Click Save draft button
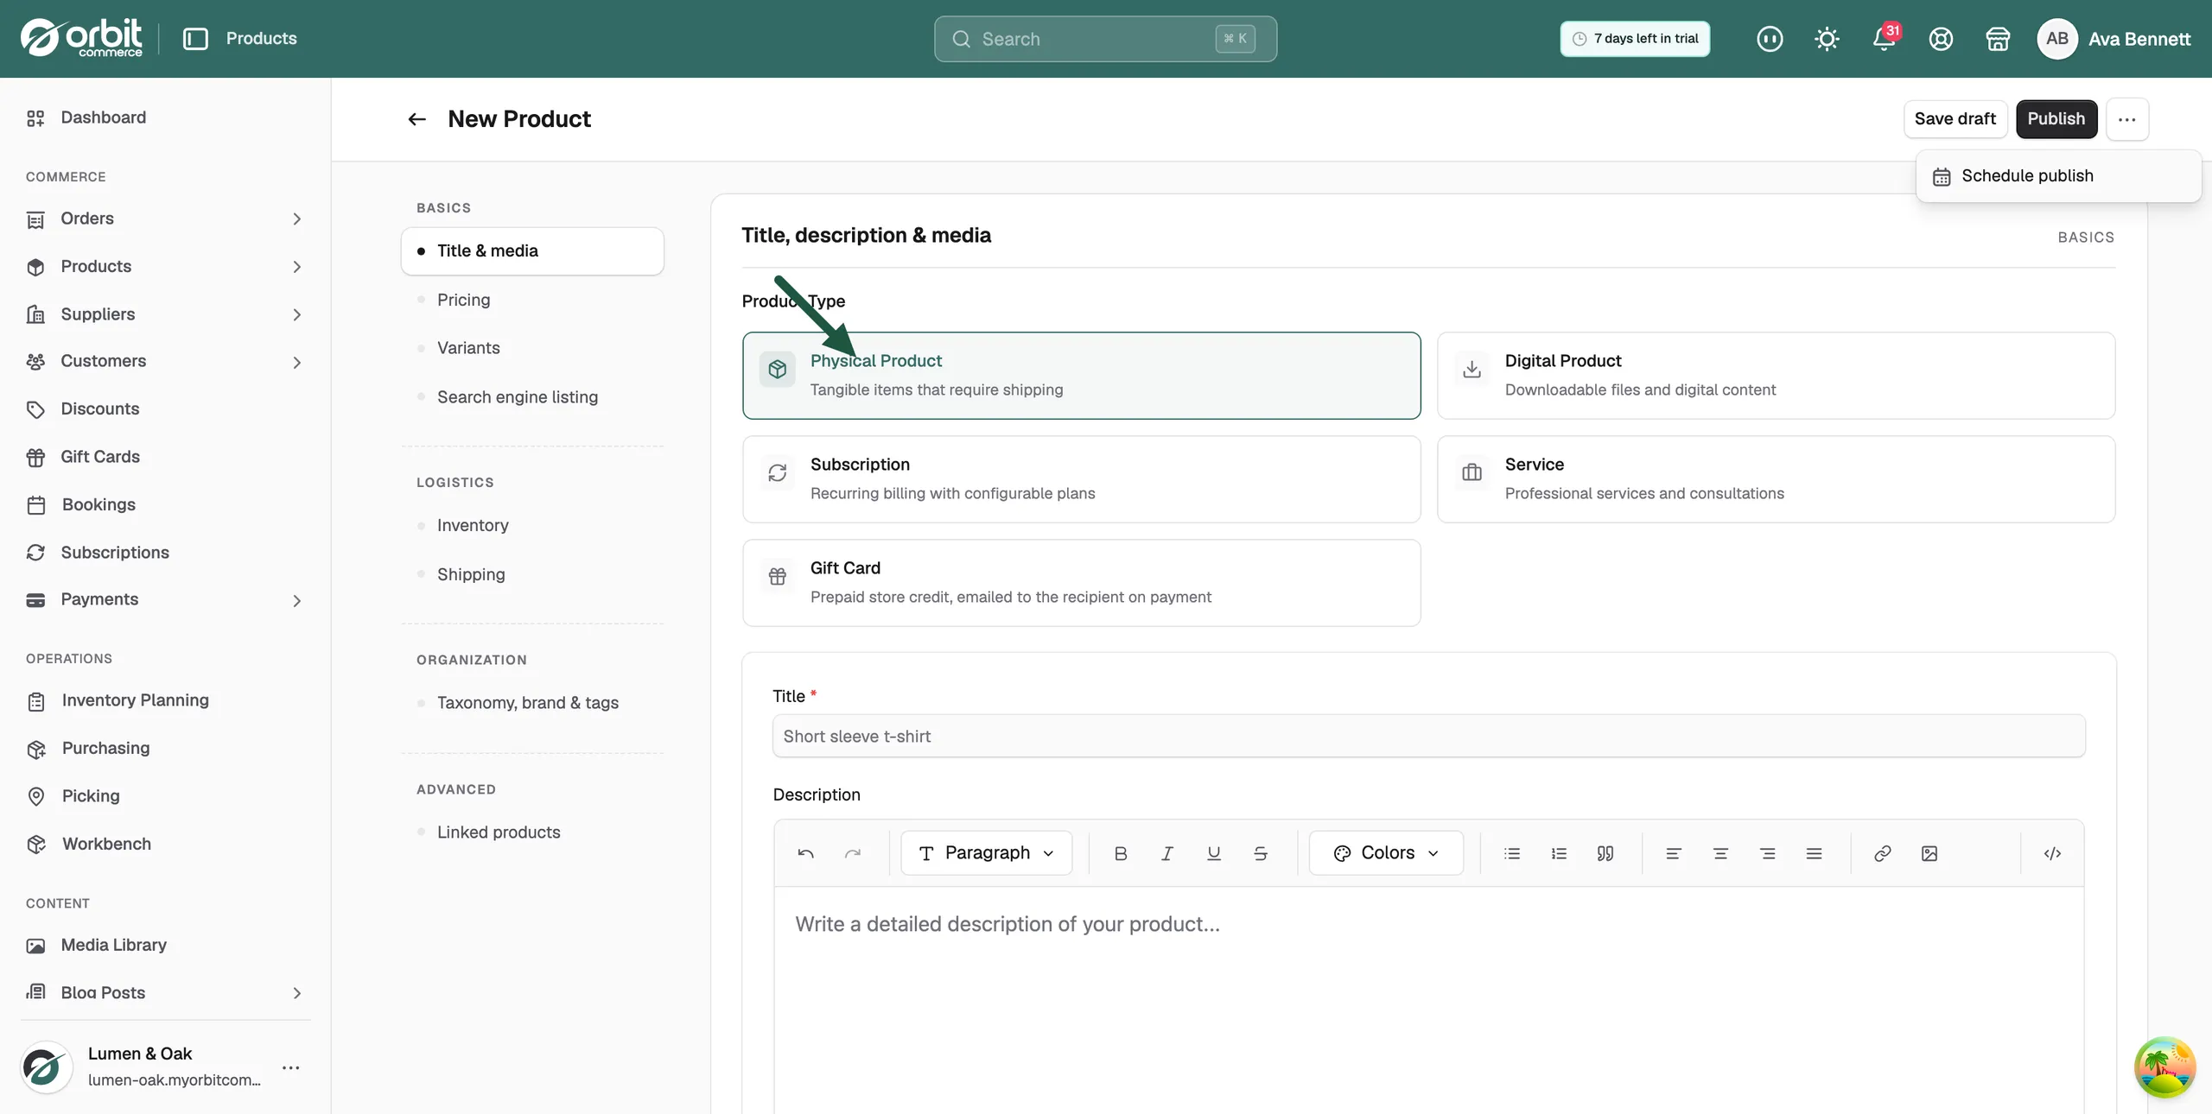The width and height of the screenshot is (2212, 1114). tap(1955, 119)
